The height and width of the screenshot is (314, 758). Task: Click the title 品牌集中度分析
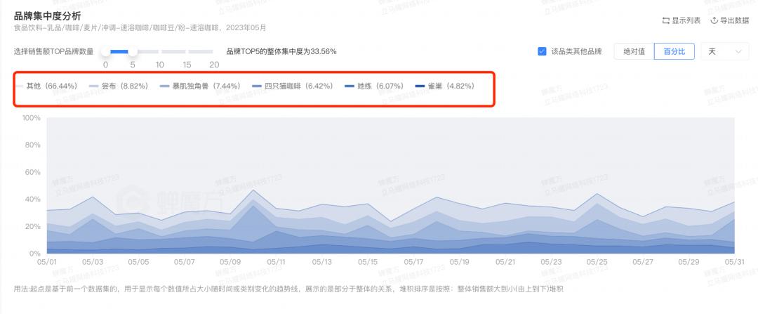pyautogui.click(x=48, y=16)
